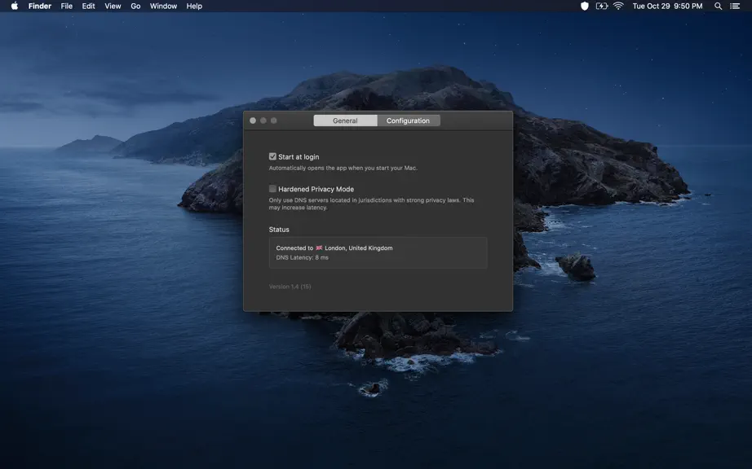Open the File menu

point(67,7)
